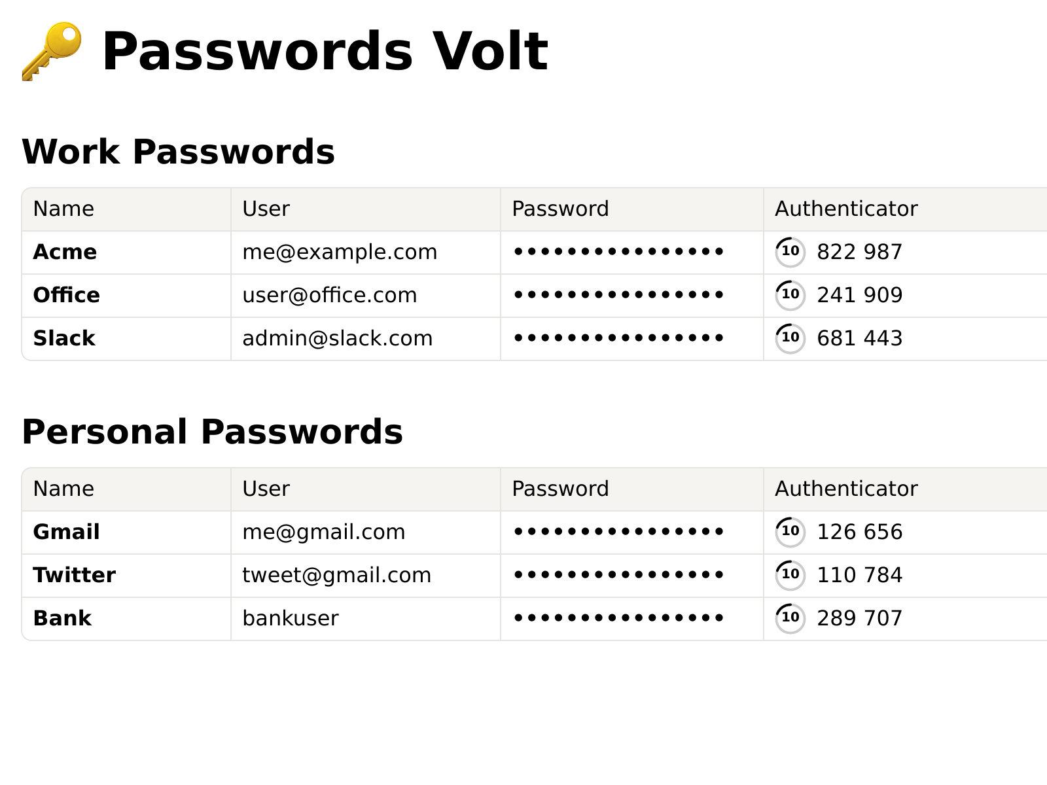
Task: Click the Bank authenticator countdown timer icon
Action: click(x=790, y=618)
